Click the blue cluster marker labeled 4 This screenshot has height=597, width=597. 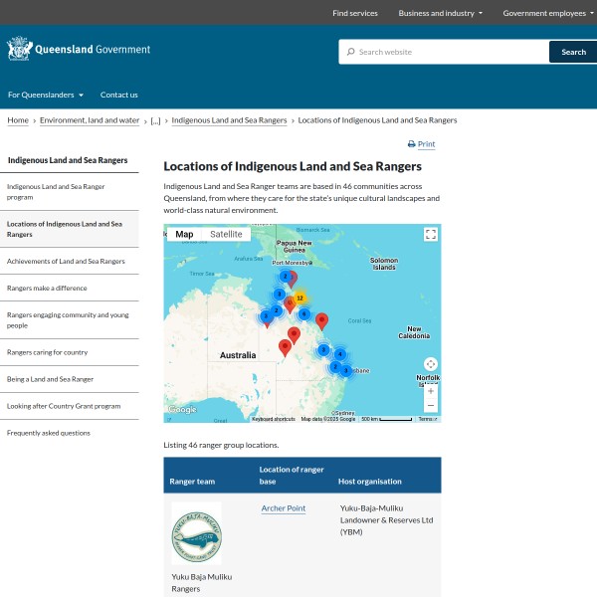tap(339, 354)
